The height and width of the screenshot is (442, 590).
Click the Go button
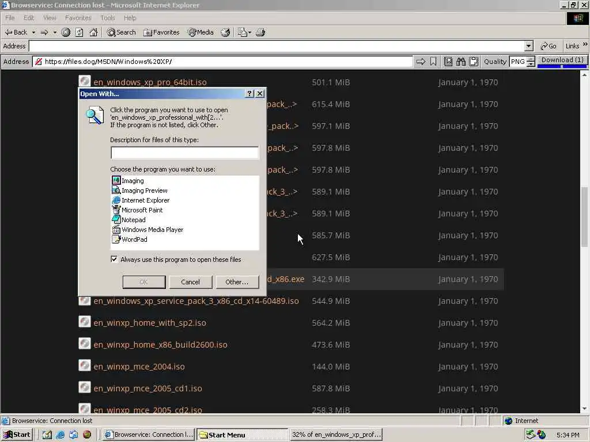549,46
